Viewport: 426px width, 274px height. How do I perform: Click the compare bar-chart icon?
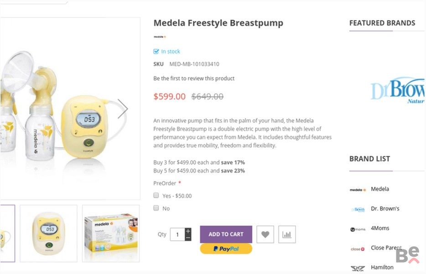[287, 234]
